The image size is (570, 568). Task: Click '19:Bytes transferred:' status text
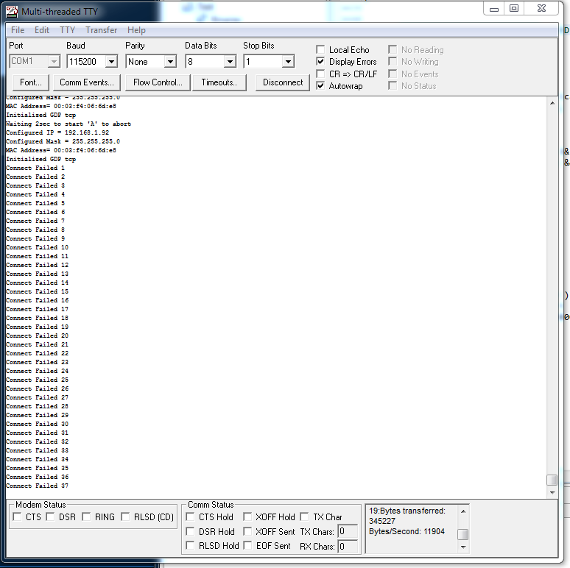(407, 511)
